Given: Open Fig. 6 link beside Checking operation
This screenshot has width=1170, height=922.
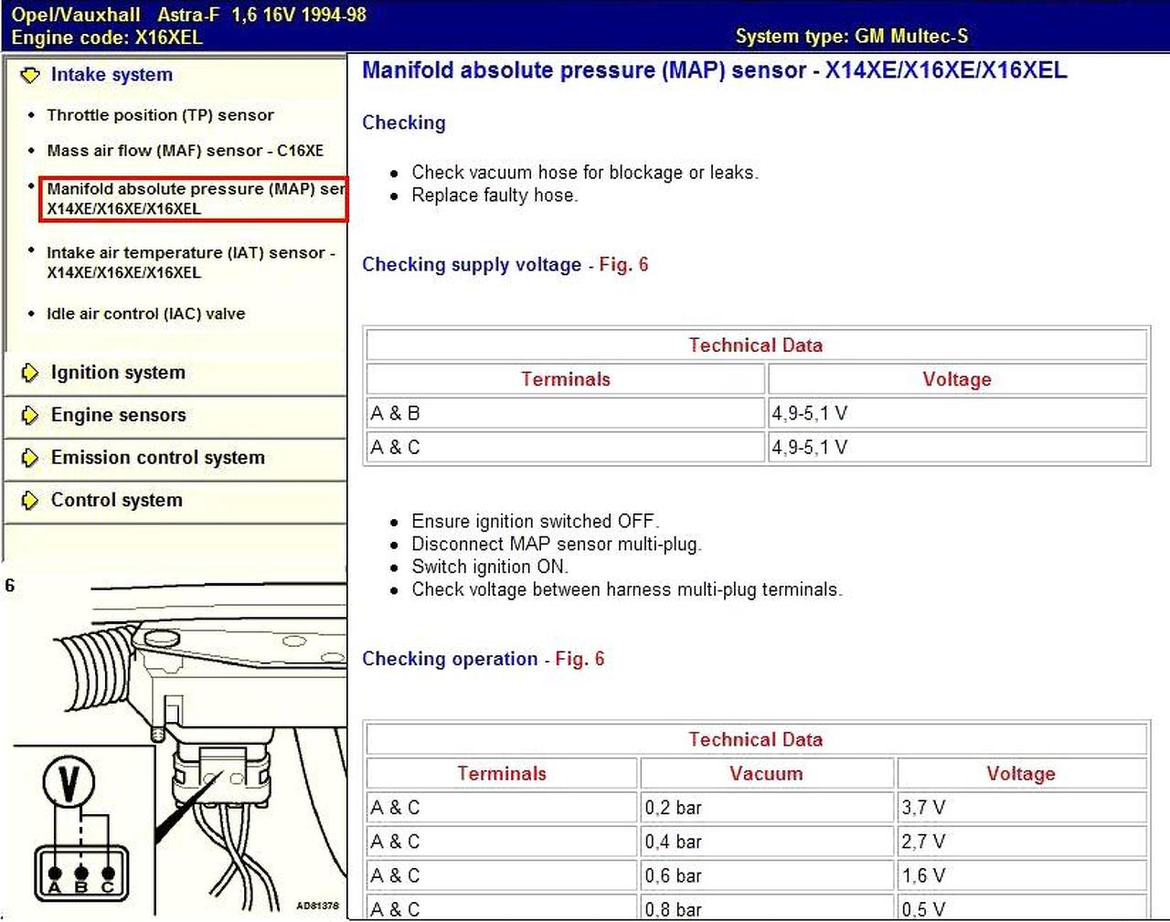Looking at the screenshot, I should [x=580, y=660].
